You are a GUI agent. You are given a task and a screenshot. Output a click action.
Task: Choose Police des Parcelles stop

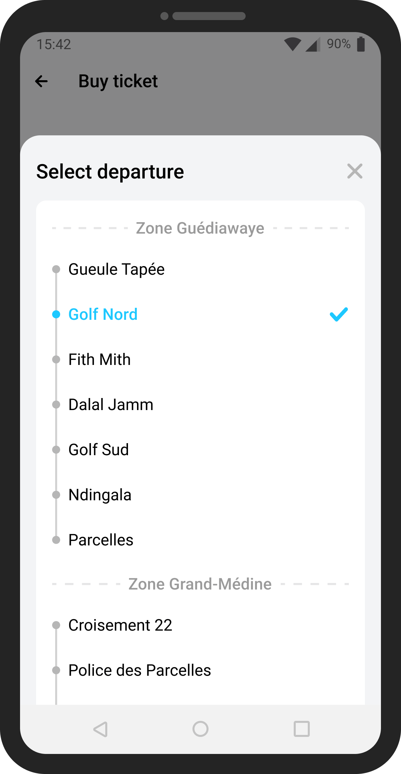(x=140, y=670)
